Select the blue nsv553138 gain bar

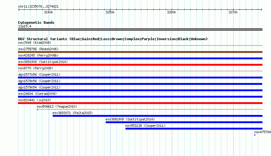point(194,129)
